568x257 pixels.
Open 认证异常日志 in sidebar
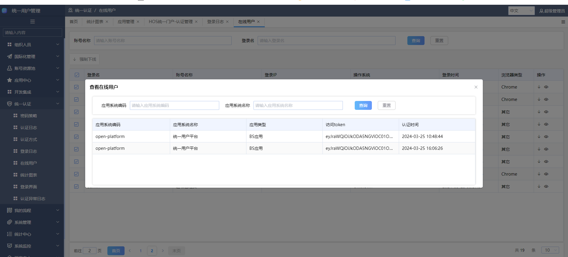pos(33,199)
